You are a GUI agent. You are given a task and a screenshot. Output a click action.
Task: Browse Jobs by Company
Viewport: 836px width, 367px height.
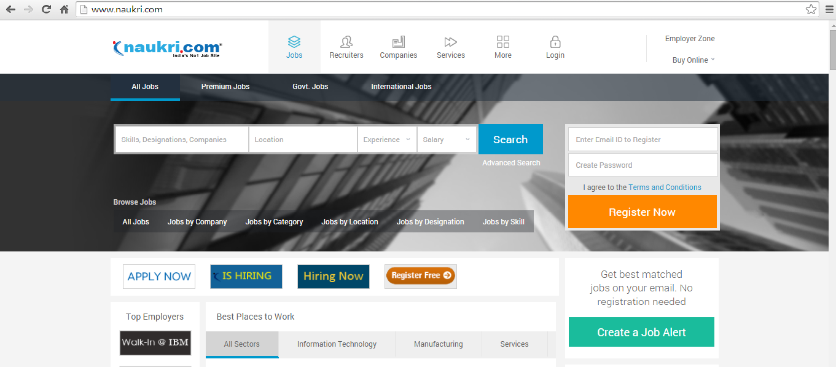(x=197, y=222)
